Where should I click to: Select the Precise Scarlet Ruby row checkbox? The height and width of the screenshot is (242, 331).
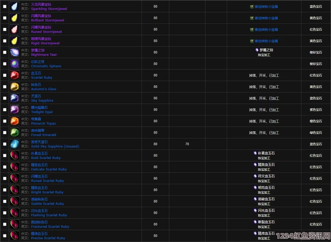click(x=5, y=236)
